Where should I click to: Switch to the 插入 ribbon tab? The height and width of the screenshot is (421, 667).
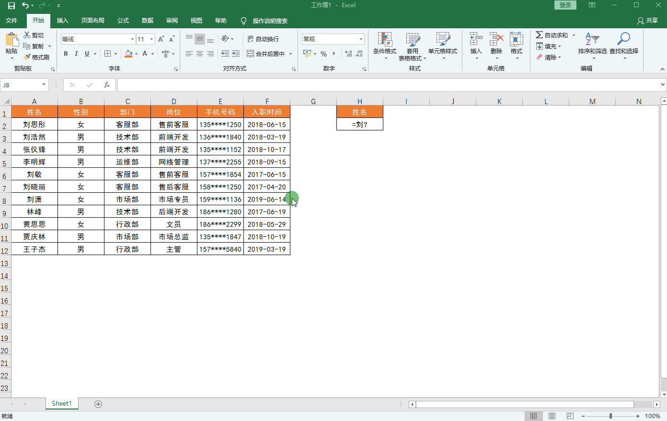coord(63,21)
